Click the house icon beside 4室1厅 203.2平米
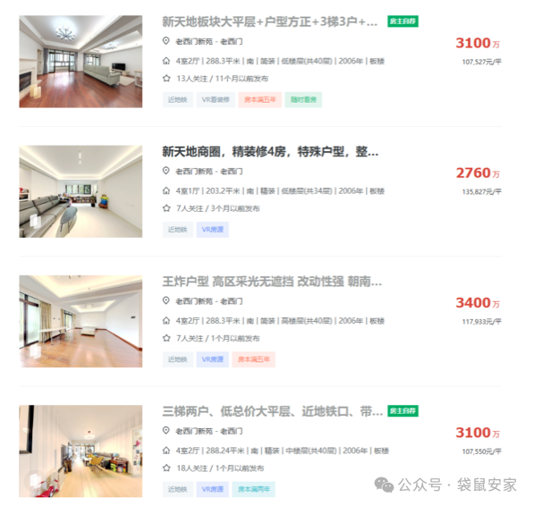 click(x=166, y=191)
